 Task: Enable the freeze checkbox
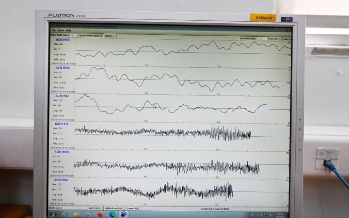[114, 35]
